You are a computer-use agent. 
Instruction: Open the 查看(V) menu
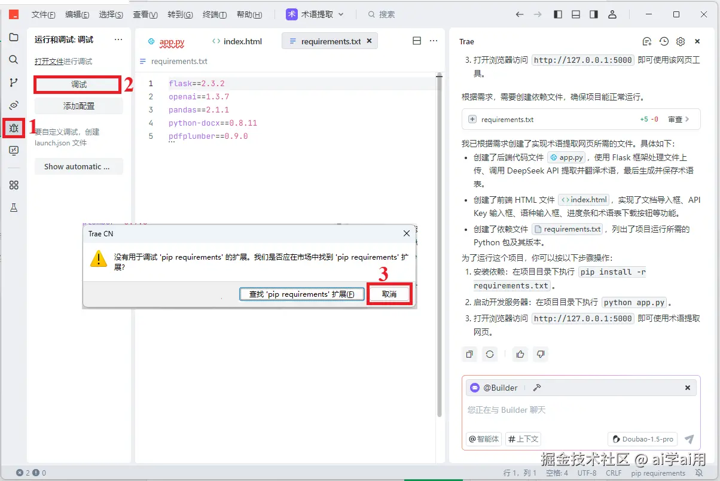(145, 14)
